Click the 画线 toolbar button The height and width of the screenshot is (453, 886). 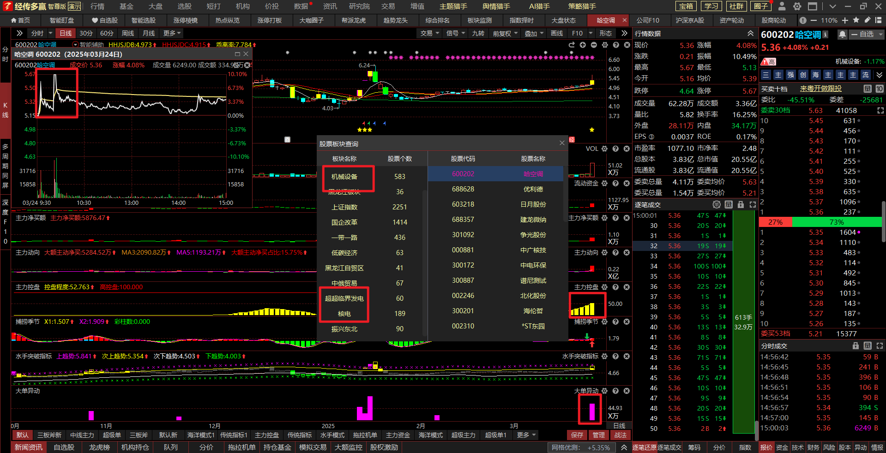[557, 33]
